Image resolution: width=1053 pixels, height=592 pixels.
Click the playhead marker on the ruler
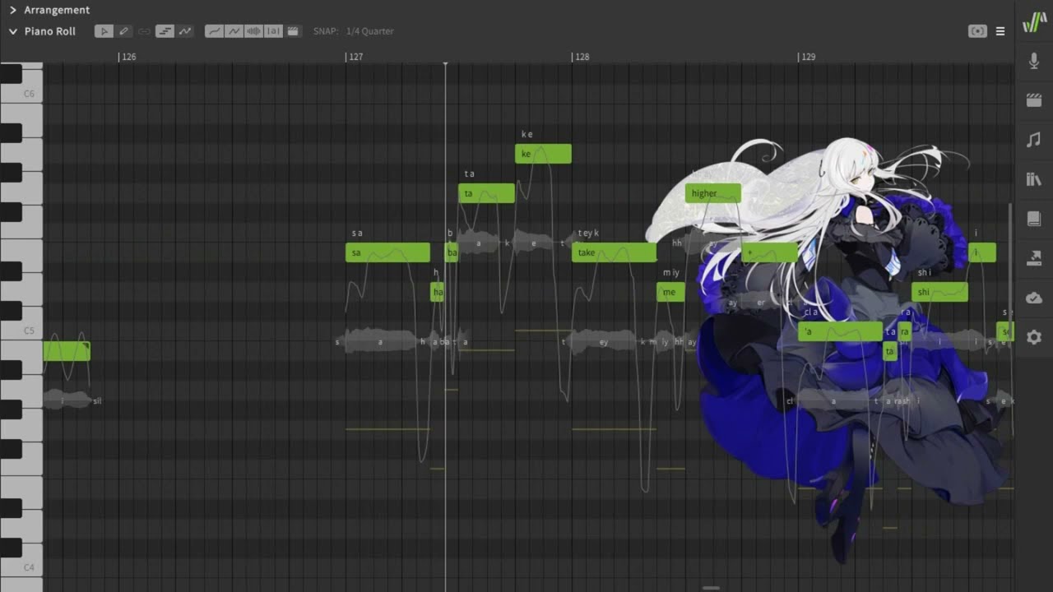click(x=445, y=62)
